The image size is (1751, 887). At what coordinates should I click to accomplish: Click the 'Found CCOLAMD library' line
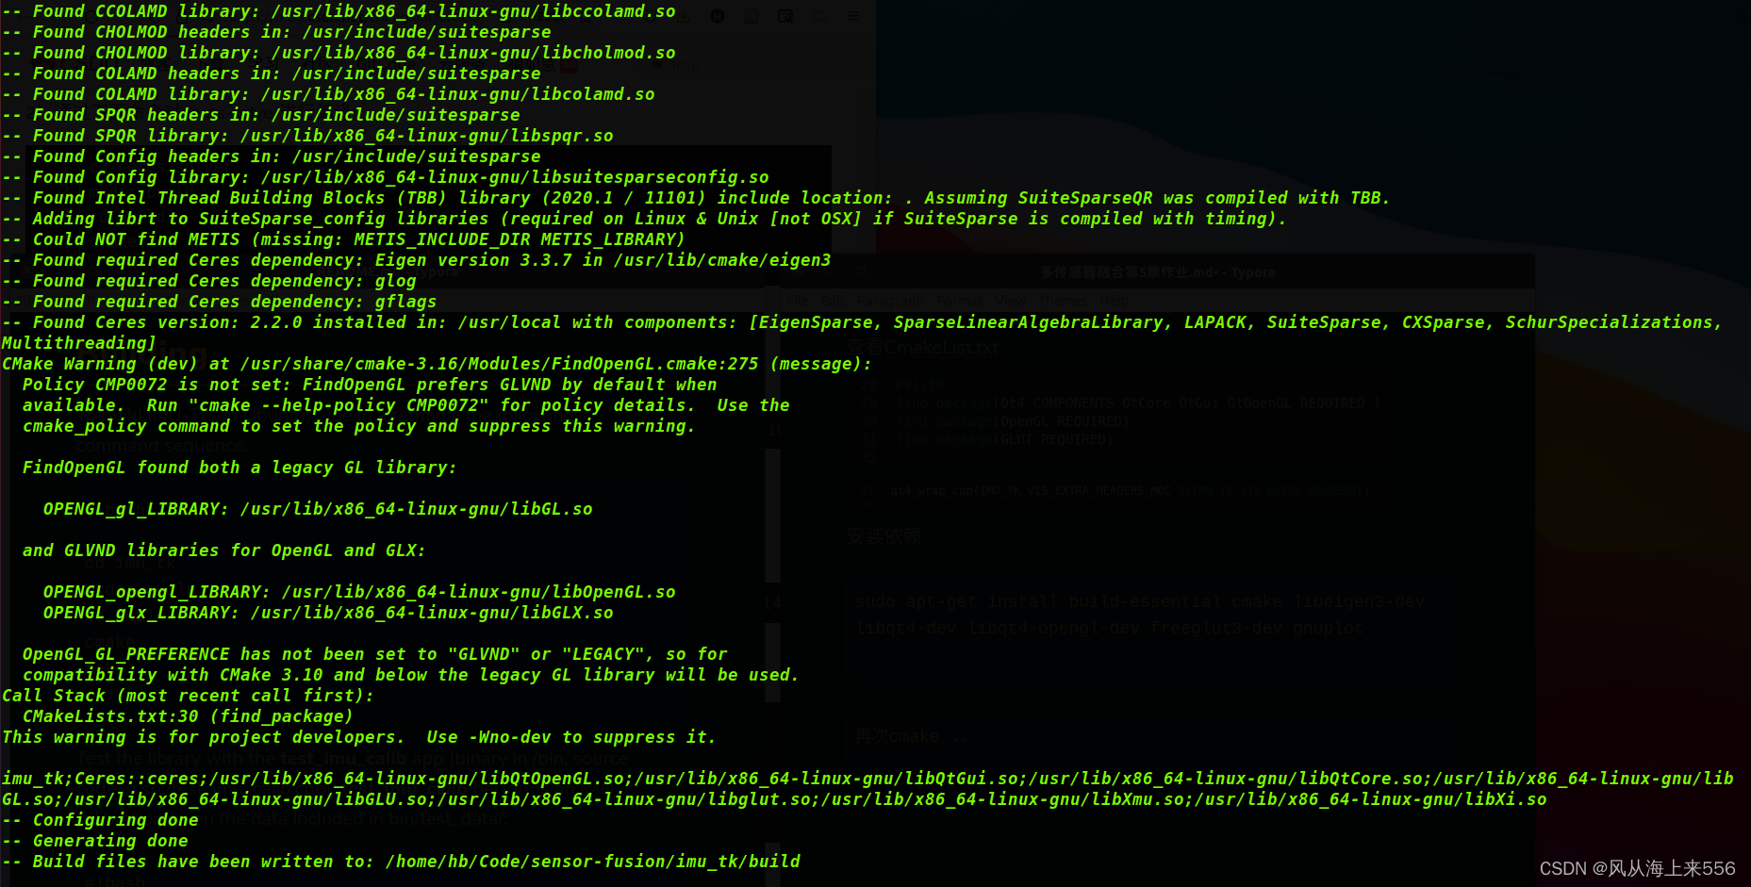339,11
